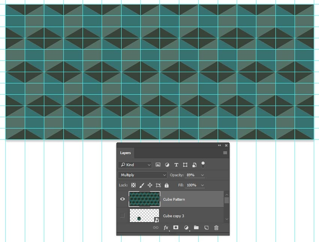Viewport: 319px width, 242px height.
Task: Open the Layers panel menu
Action: tap(225, 153)
